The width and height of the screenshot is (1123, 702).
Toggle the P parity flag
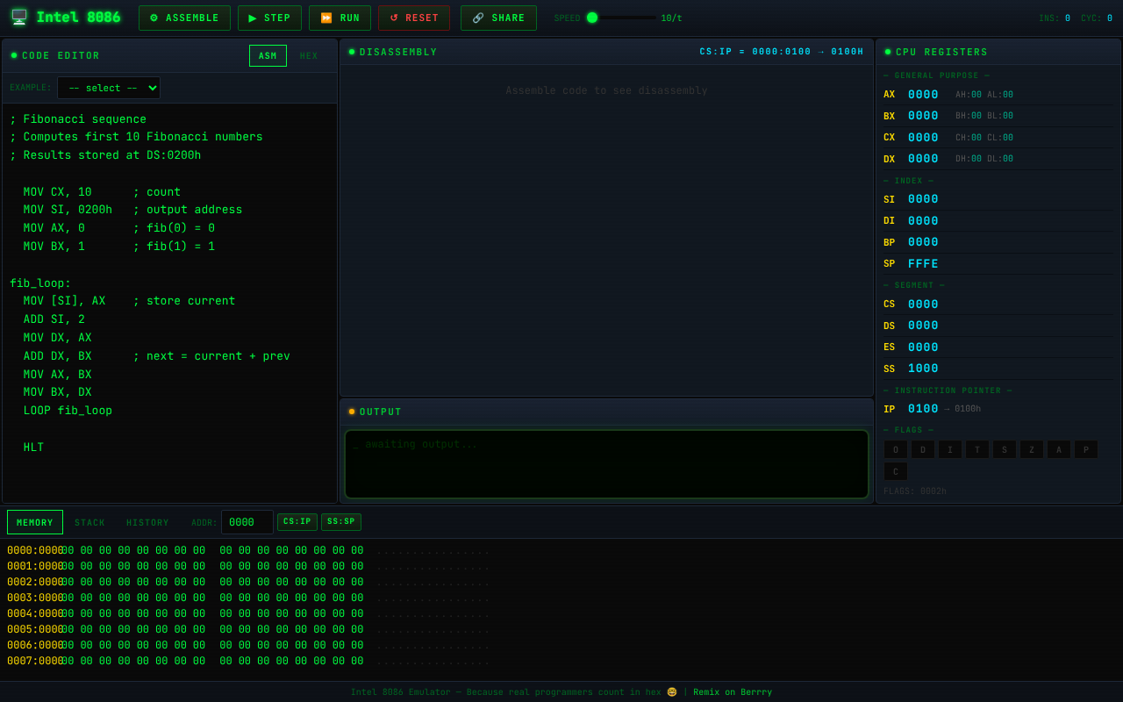point(1086,449)
